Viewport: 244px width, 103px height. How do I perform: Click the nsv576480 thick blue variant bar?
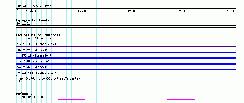126,64
